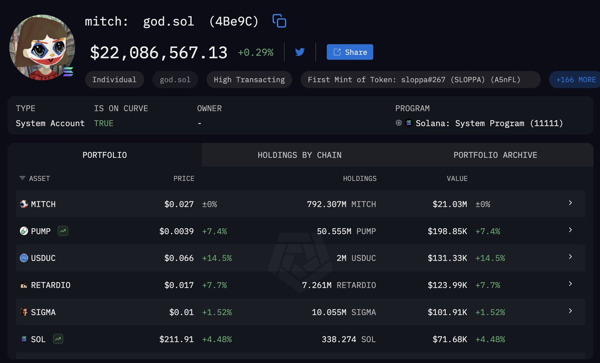Click the blue Share button
Viewport: 600px width, 363px height.
pyautogui.click(x=350, y=52)
